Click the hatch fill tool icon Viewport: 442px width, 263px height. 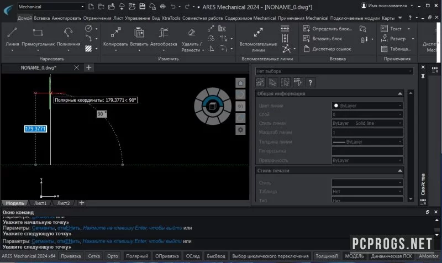point(88,49)
